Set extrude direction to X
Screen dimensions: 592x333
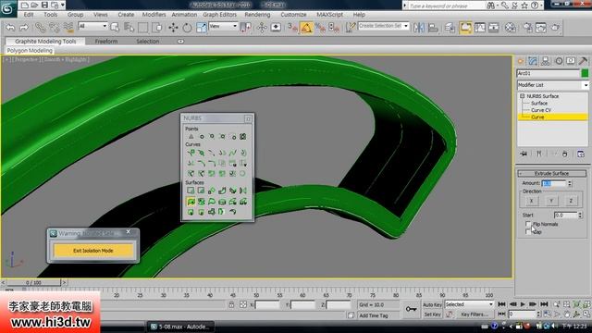pos(531,201)
